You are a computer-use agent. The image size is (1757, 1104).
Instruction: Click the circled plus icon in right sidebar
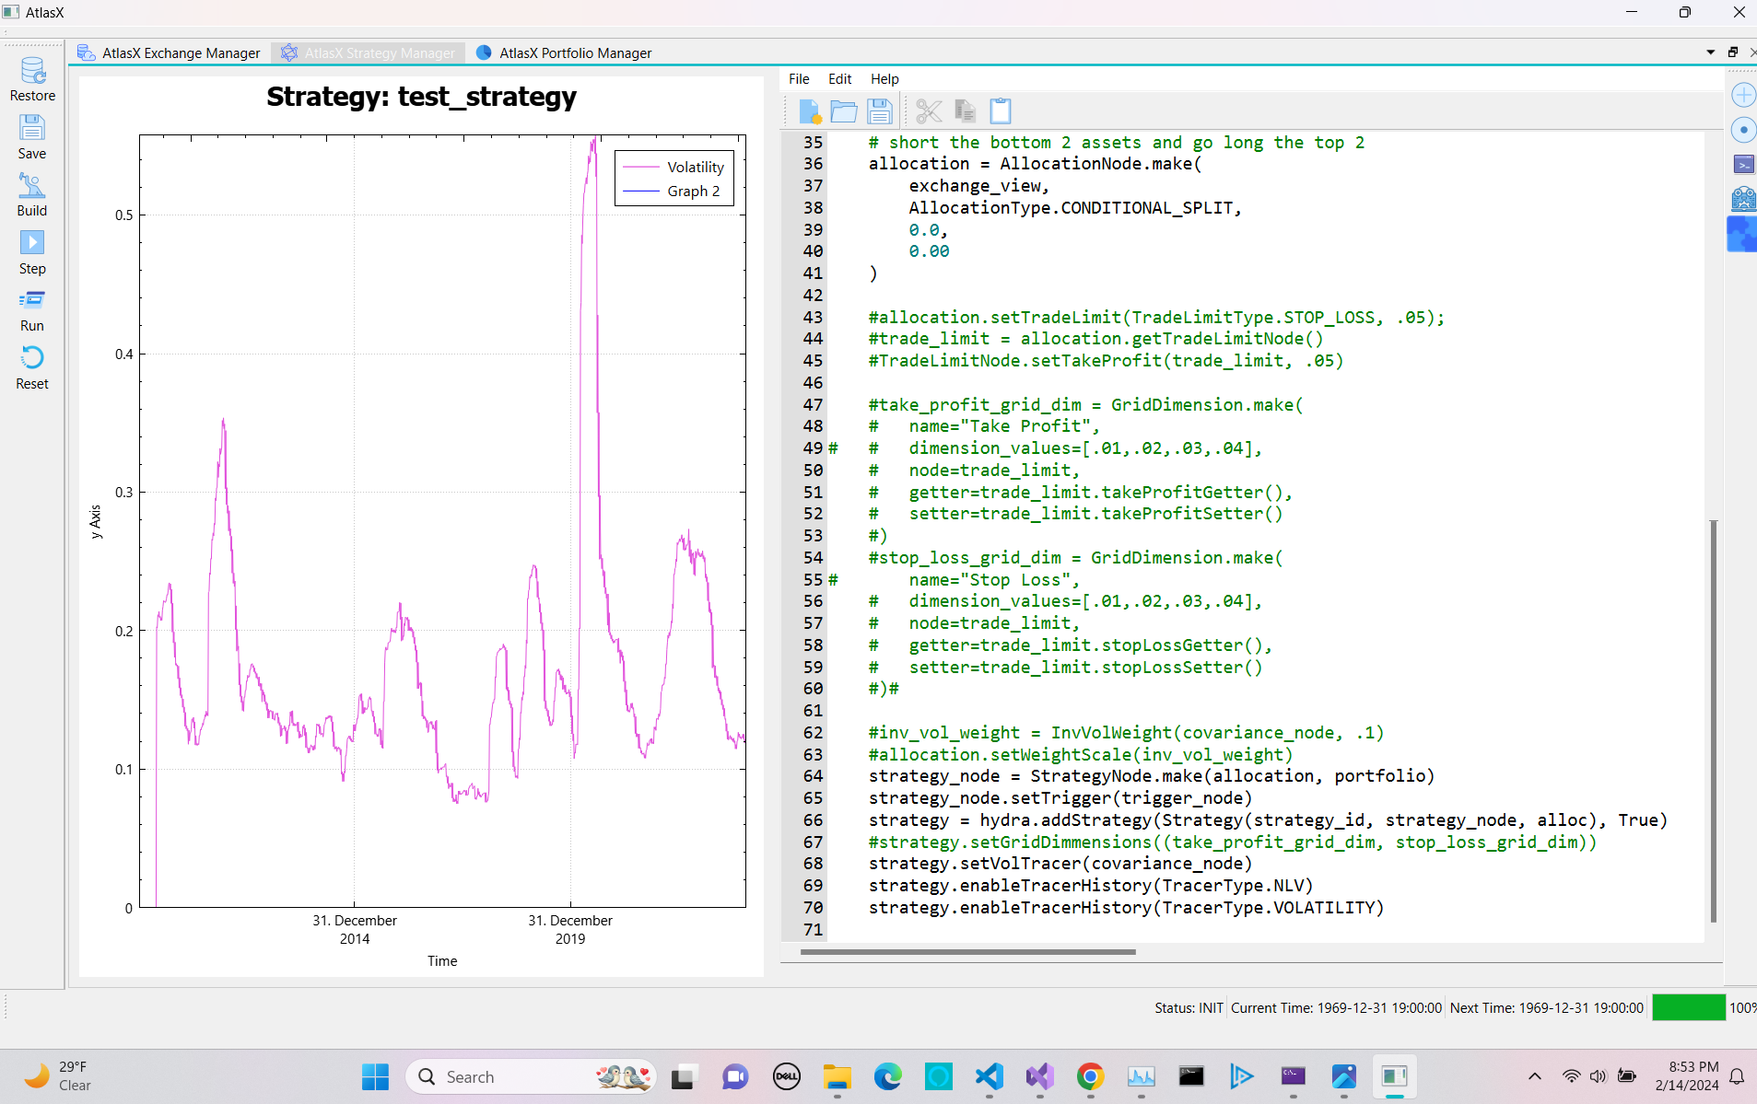1743,95
